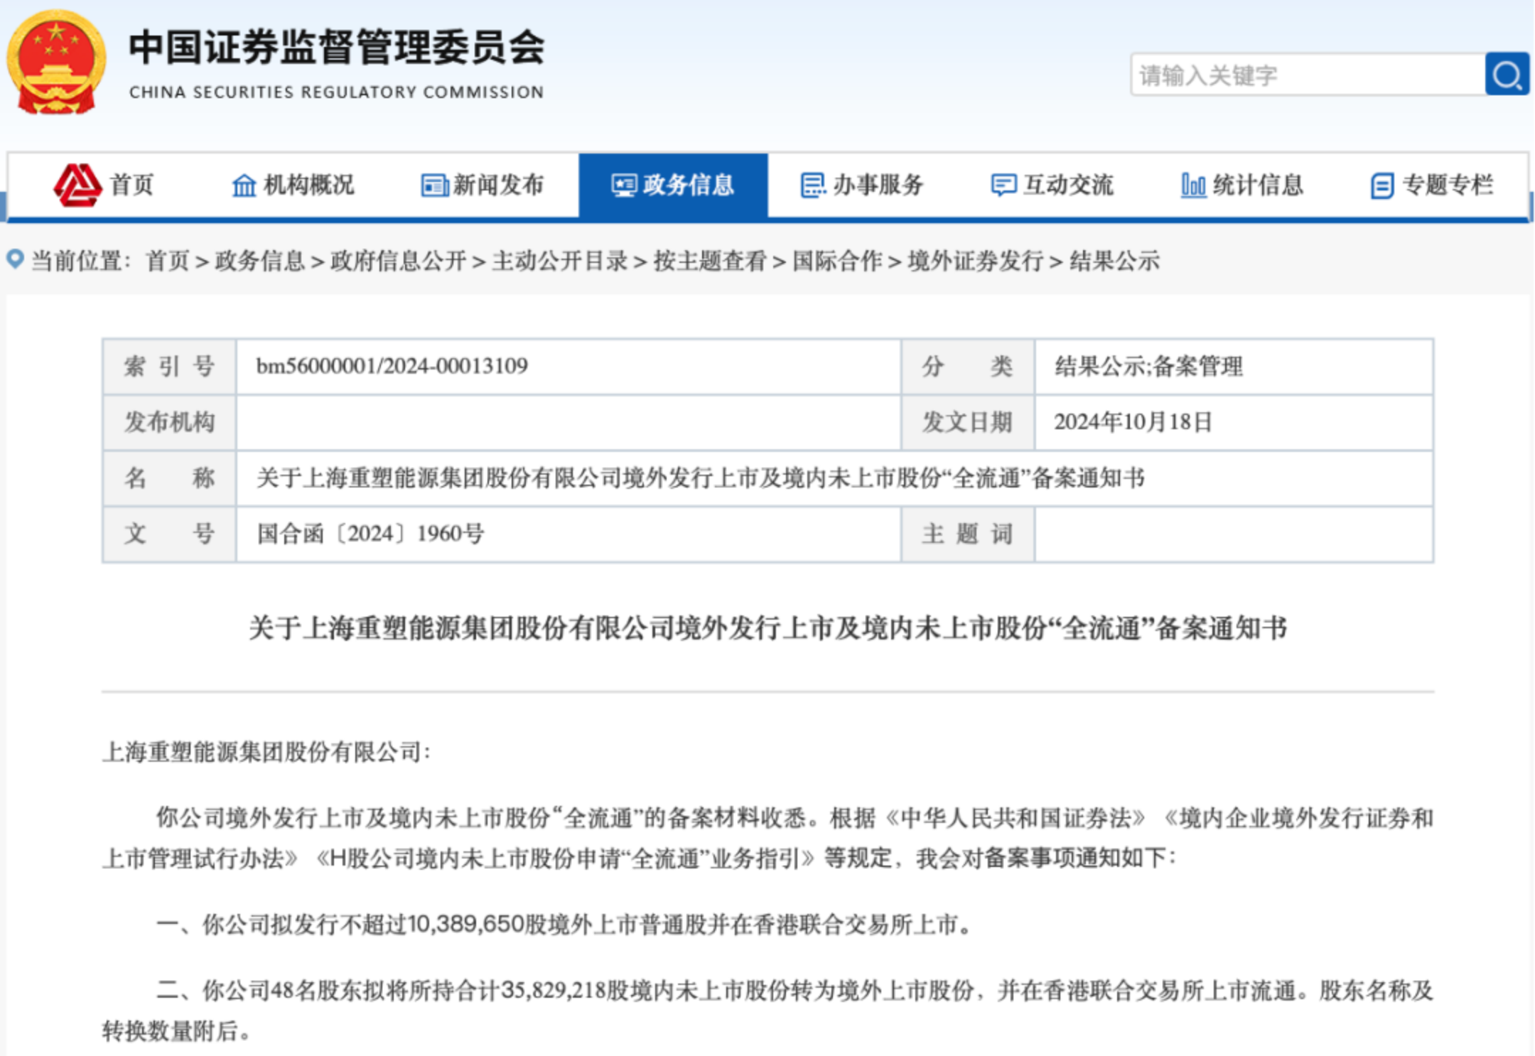
Task: Go to 机构概况 menu item
Action: pyautogui.click(x=308, y=185)
